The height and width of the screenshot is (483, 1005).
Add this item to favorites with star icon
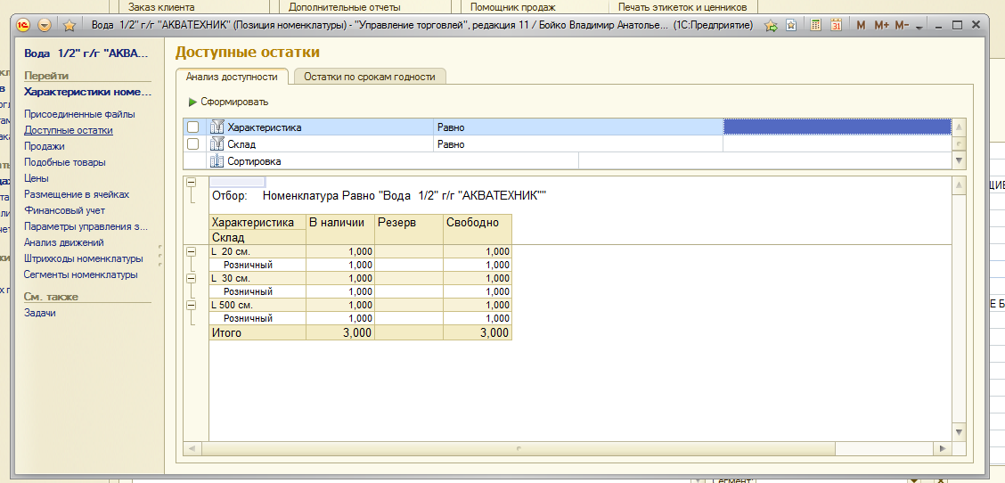[69, 26]
